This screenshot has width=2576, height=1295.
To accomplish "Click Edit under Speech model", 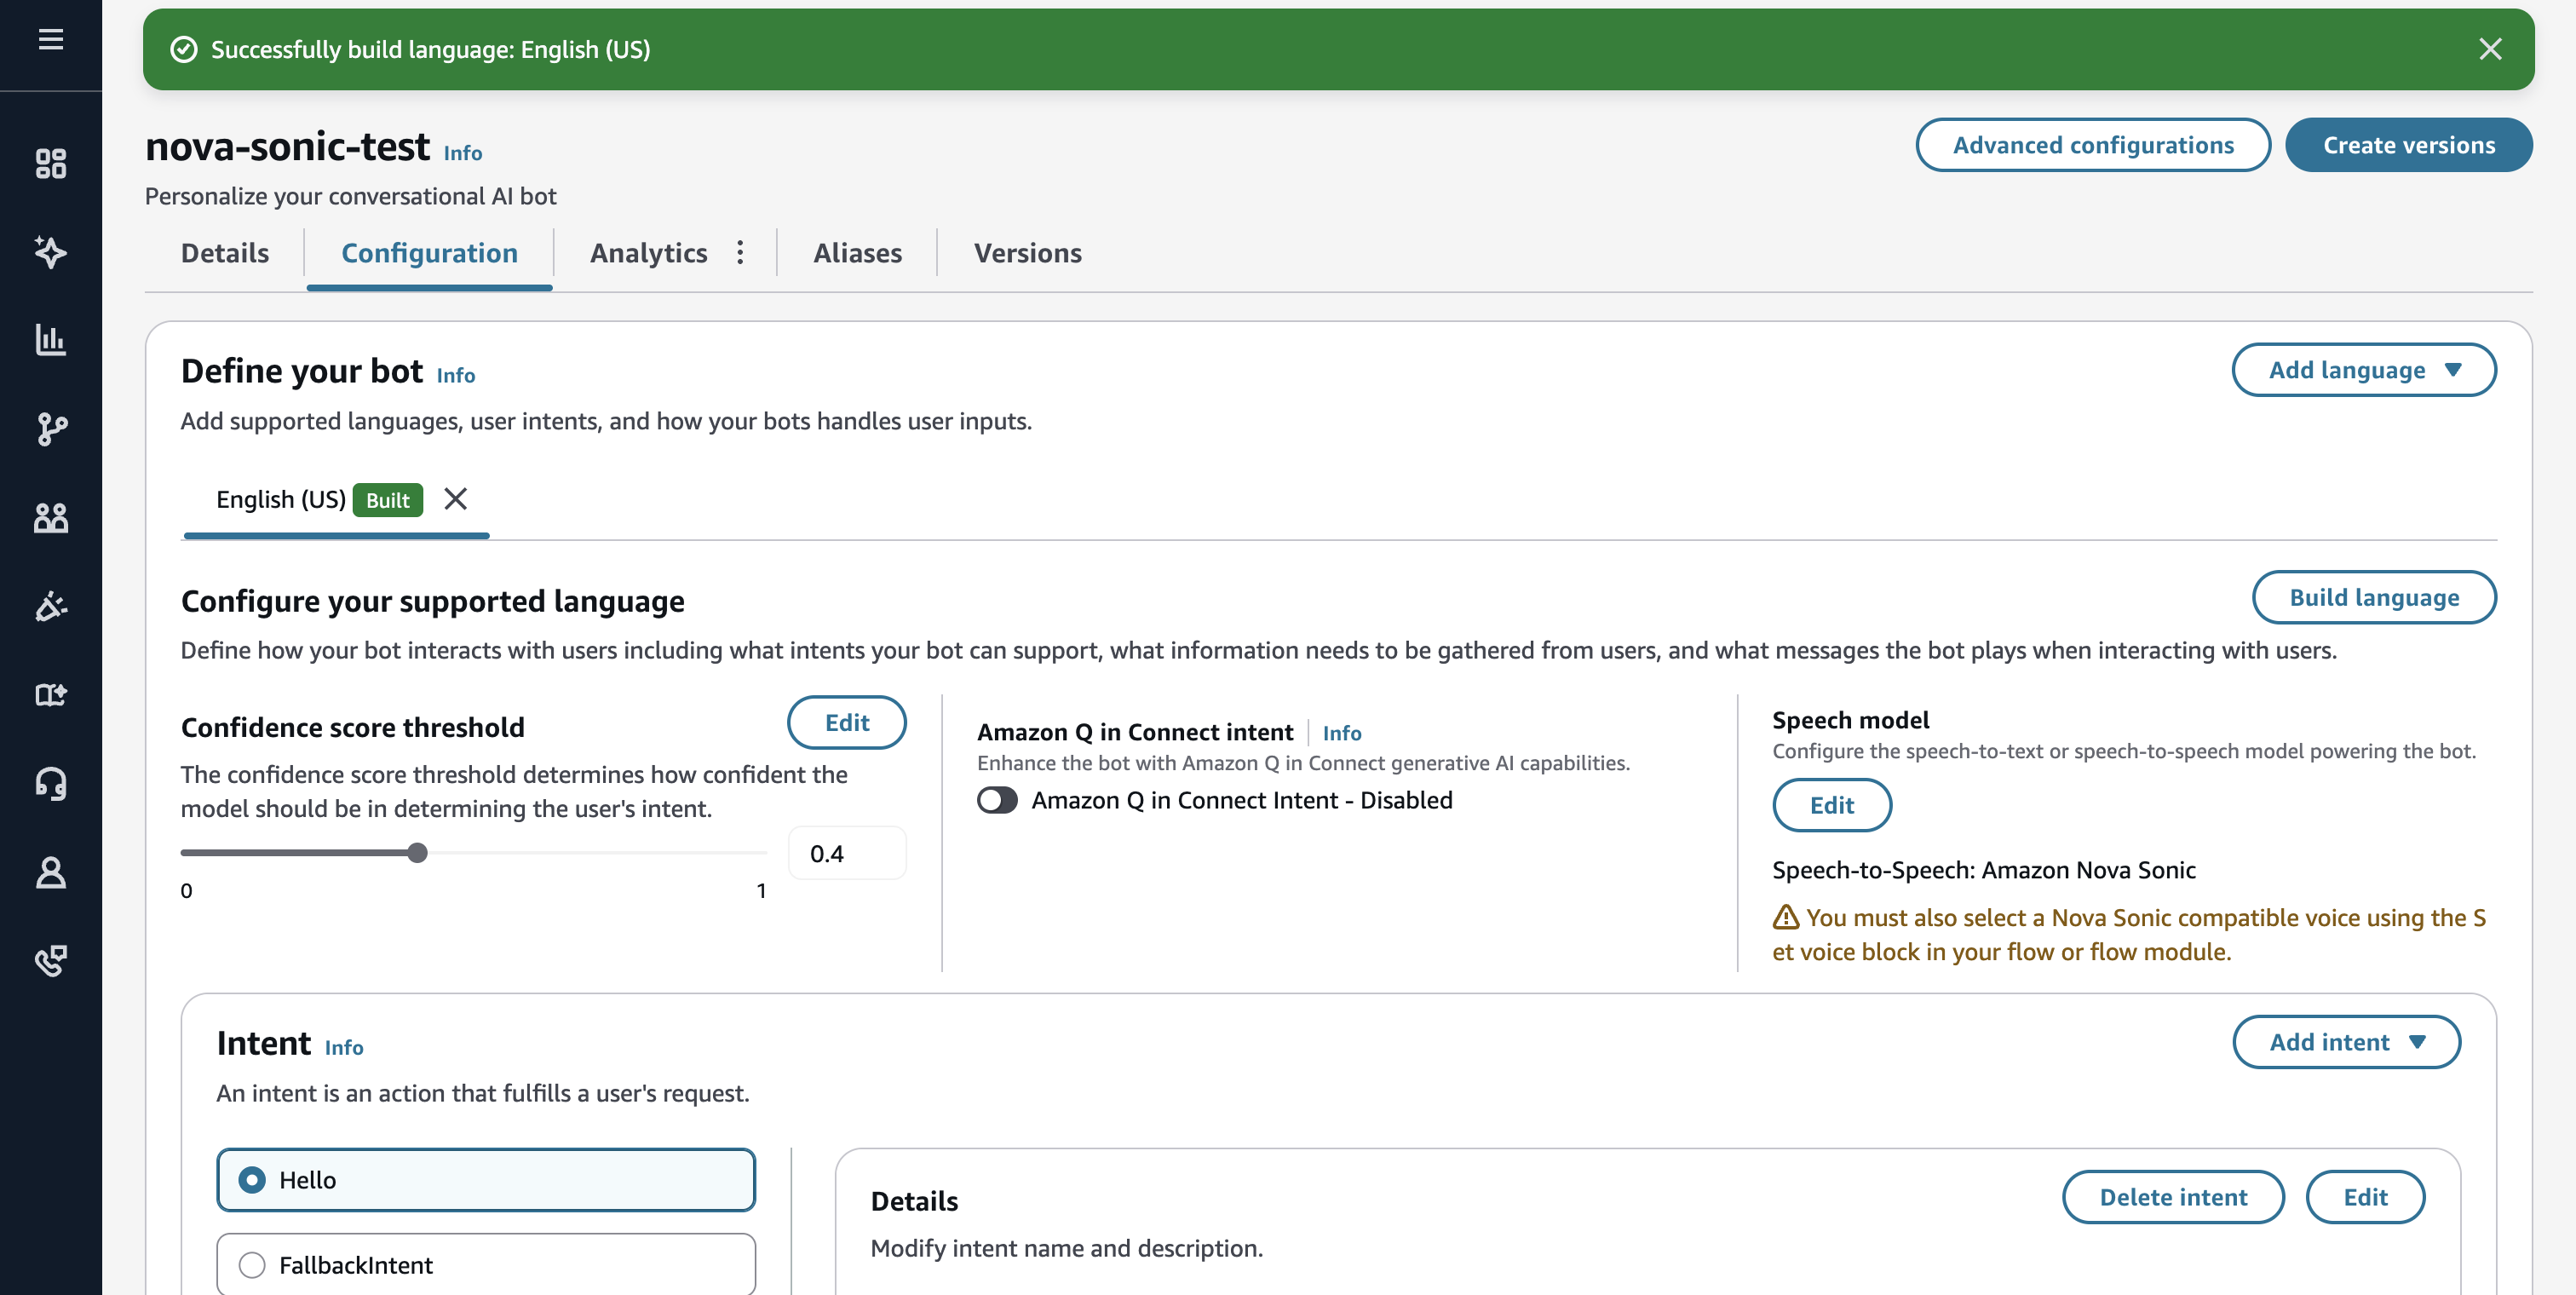I will (x=1831, y=805).
